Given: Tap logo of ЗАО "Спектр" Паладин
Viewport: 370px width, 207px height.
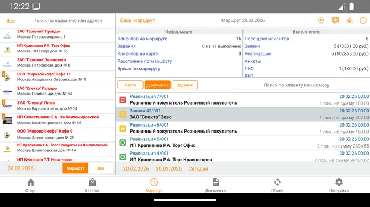Looking at the screenshot, I should (7, 92).
